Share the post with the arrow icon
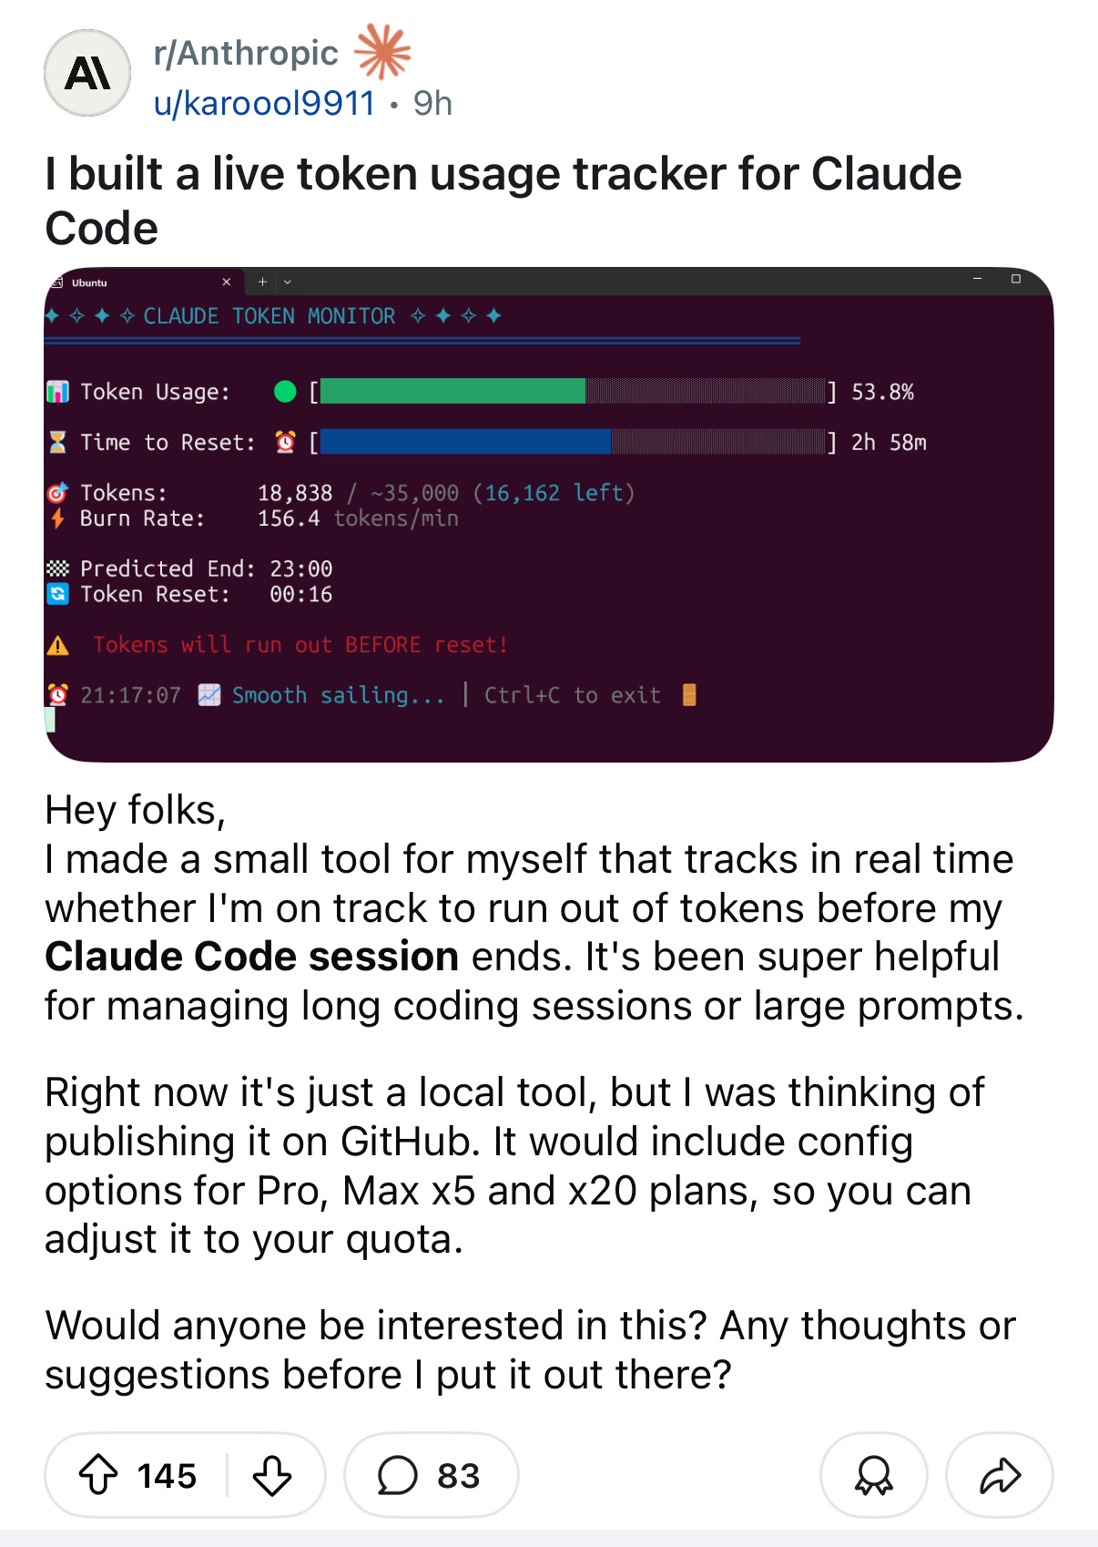Screen dimensions: 1098x1547 click(1000, 1475)
